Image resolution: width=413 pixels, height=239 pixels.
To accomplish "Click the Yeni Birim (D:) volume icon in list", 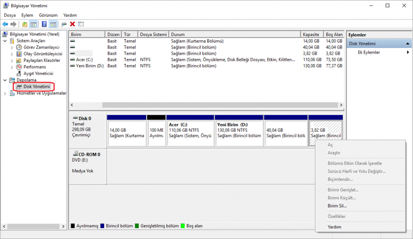I will click(x=73, y=66).
